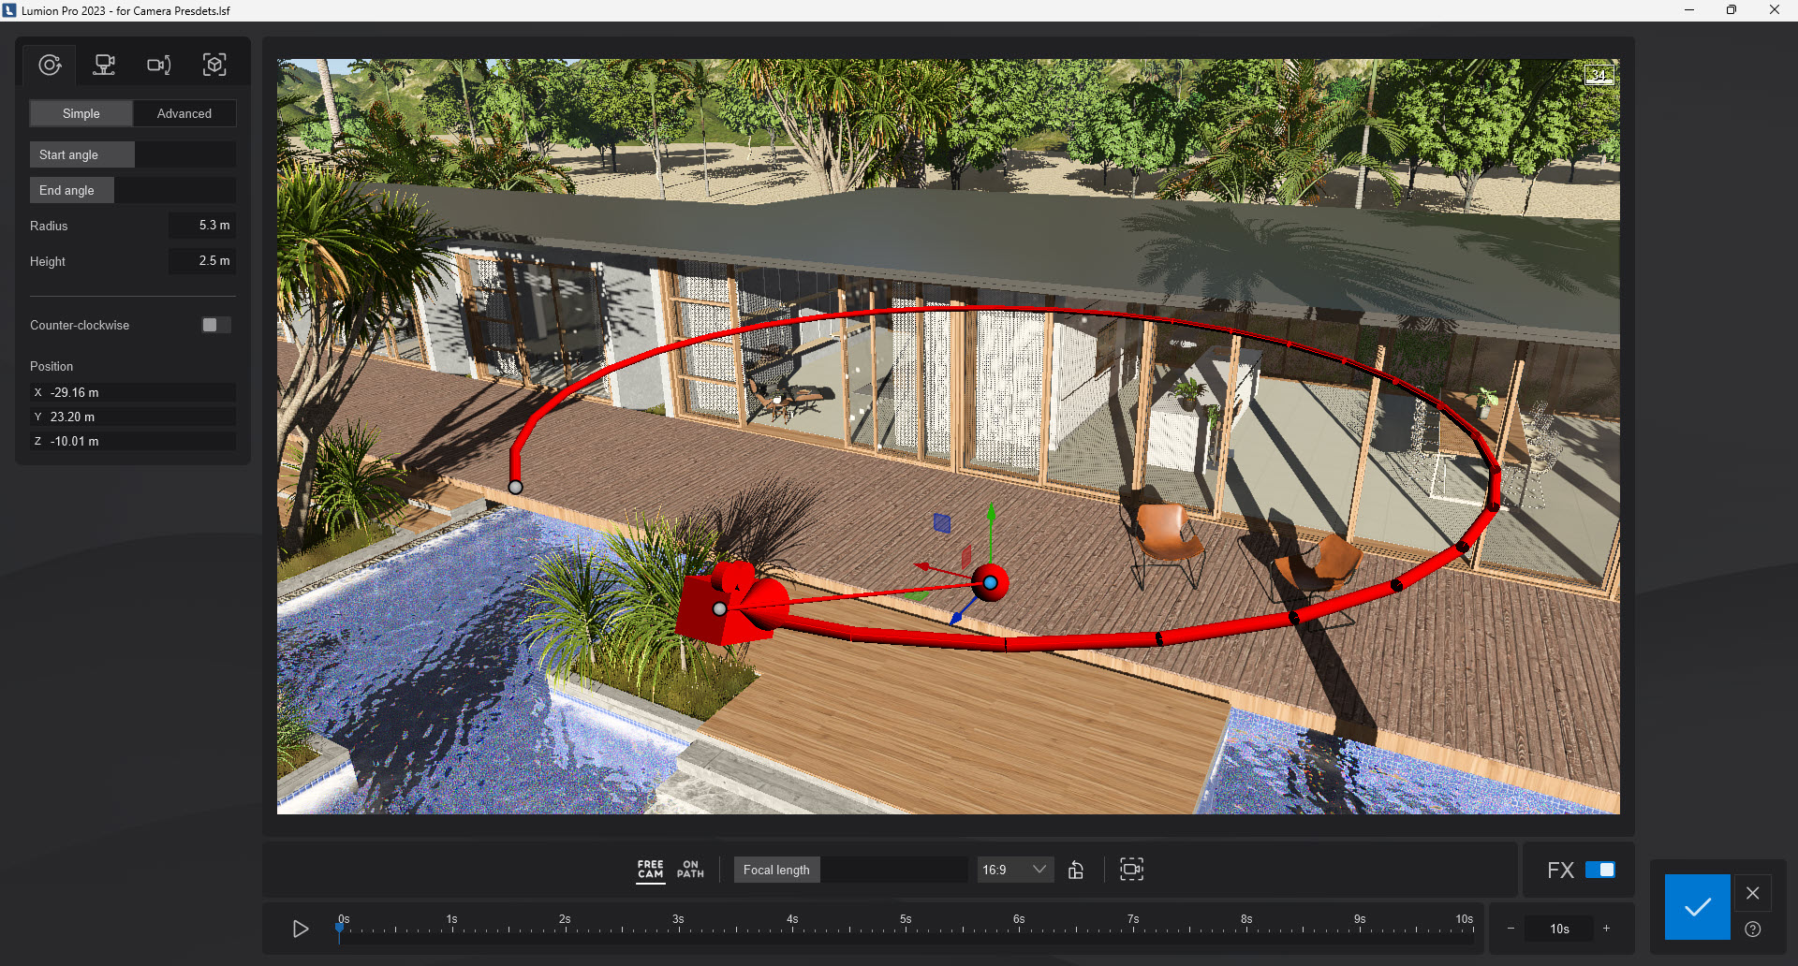Cancel using the X button above help icon
The image size is (1798, 966).
coord(1753,892)
